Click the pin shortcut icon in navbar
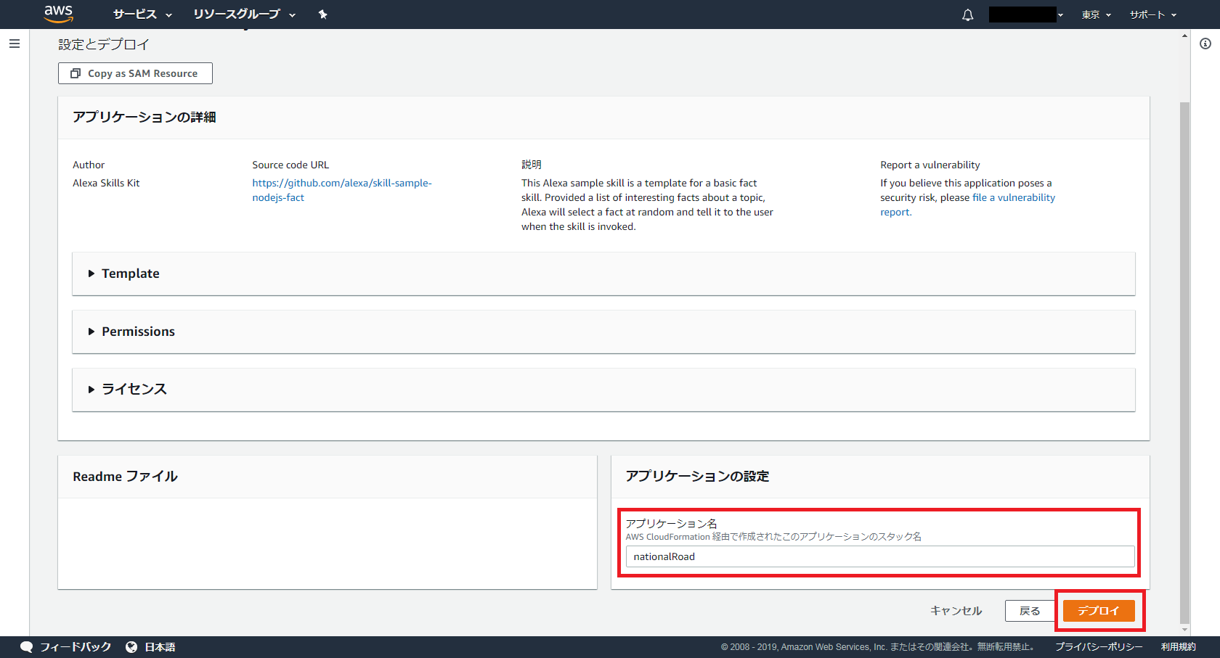The width and height of the screenshot is (1220, 658). coord(323,15)
